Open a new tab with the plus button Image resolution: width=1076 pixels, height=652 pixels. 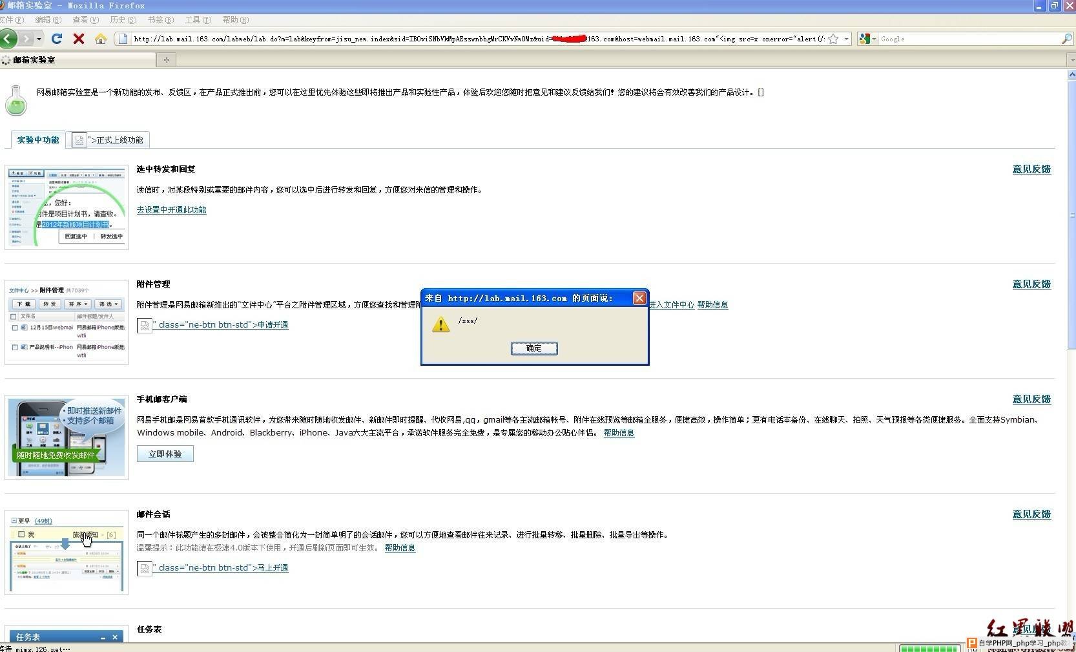pos(167,60)
